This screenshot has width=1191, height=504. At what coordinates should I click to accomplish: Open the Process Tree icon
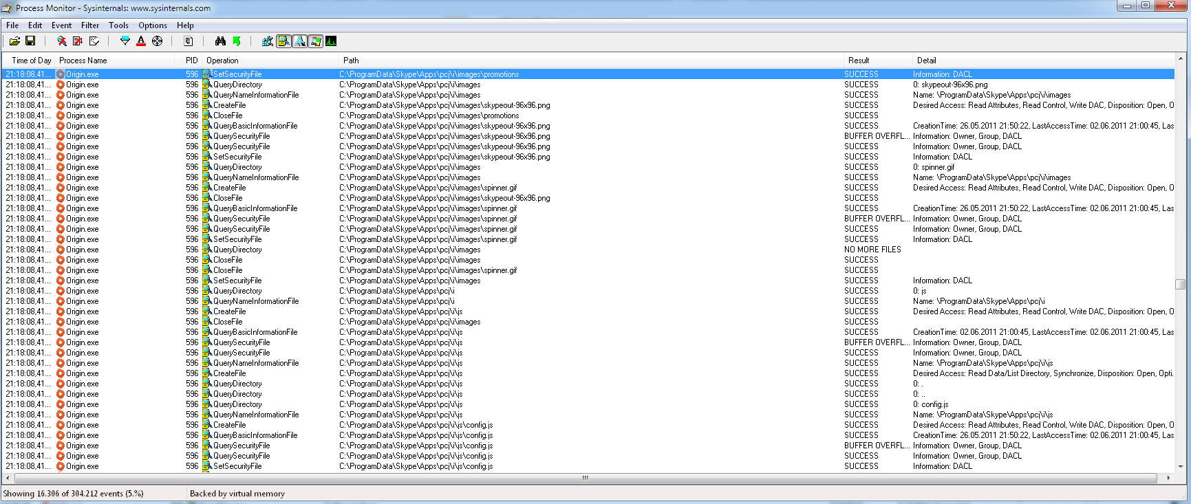(x=189, y=41)
